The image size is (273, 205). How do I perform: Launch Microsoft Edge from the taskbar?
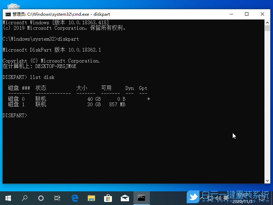(75, 198)
